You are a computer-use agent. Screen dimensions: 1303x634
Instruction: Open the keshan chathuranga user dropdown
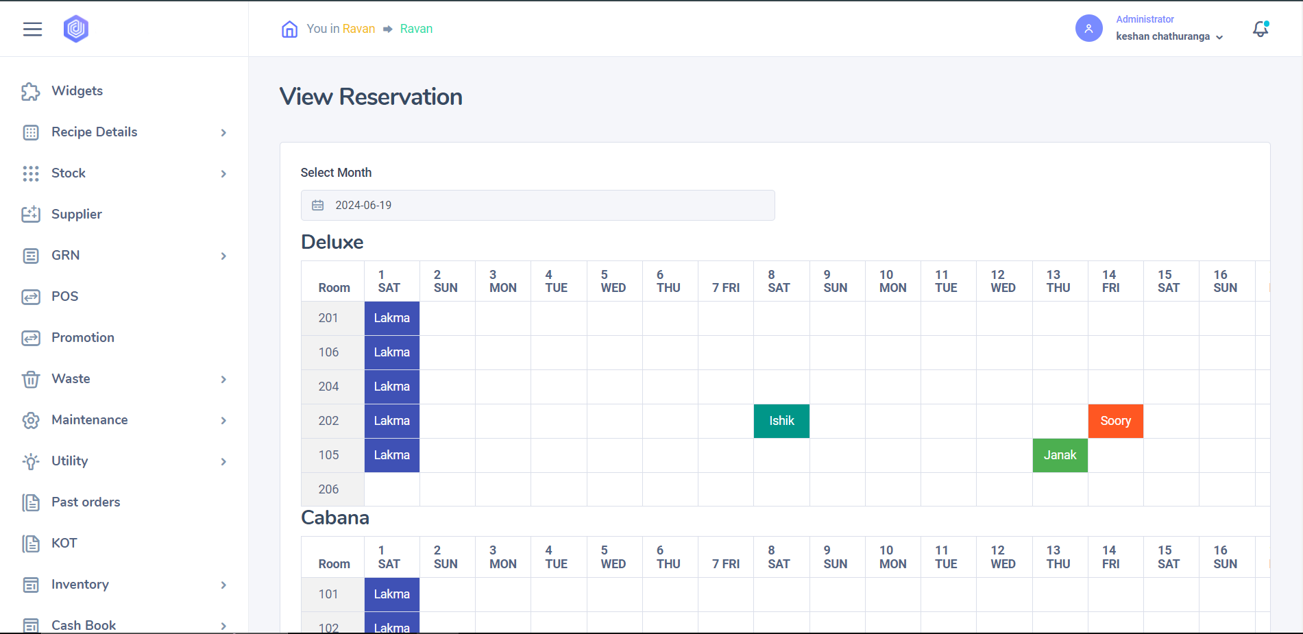1169,36
